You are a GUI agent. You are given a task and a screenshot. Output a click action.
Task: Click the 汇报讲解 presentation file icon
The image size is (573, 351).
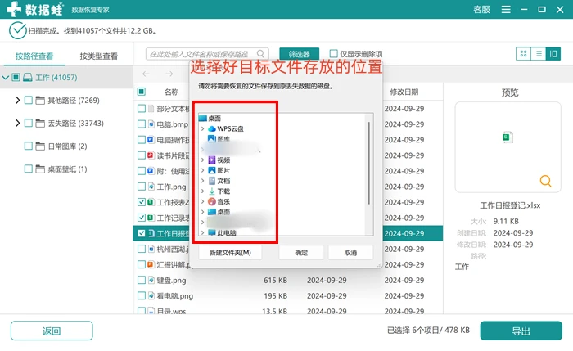pos(151,264)
